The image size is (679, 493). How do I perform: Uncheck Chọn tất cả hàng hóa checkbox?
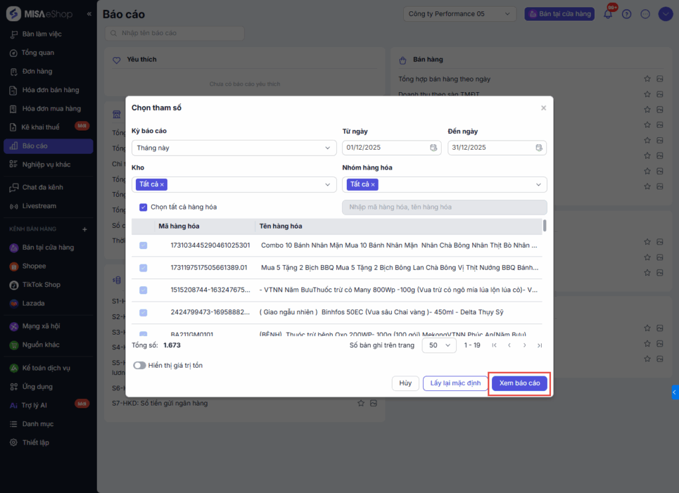point(143,207)
